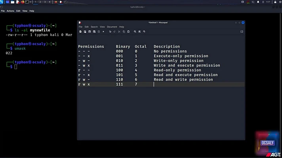Screen dimensions: 282x158
Task: Open the terminal's Edit menu
Action: click(x=18, y=11)
